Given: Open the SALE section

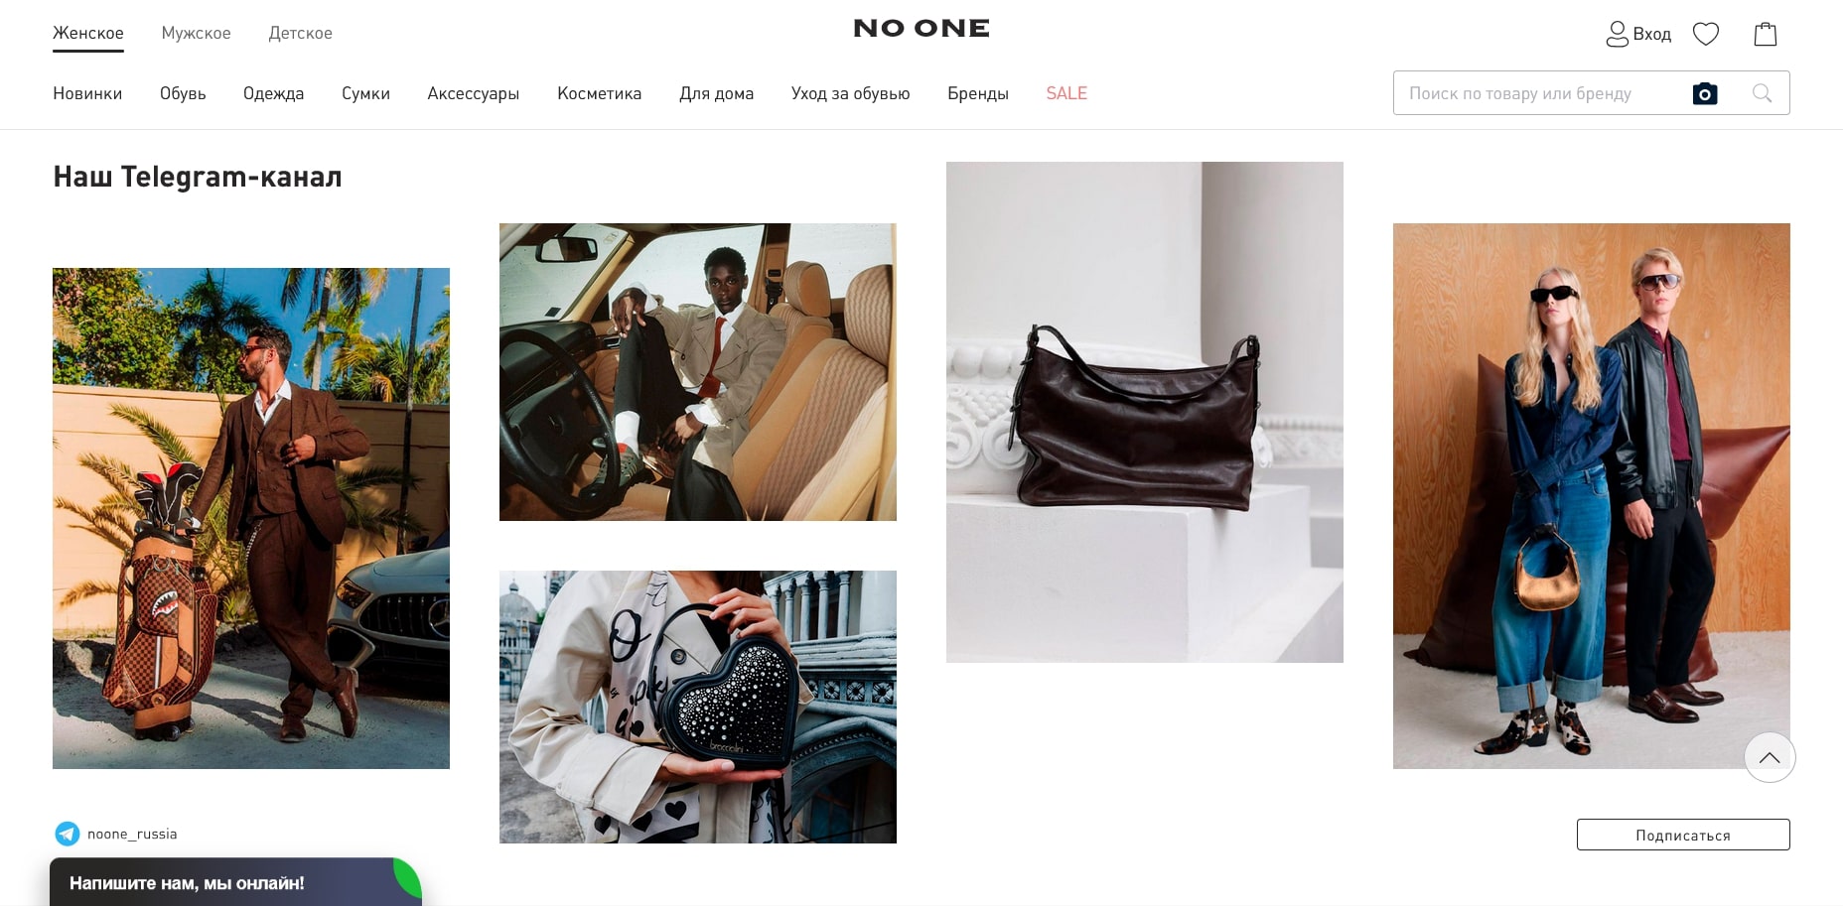Looking at the screenshot, I should tap(1066, 93).
